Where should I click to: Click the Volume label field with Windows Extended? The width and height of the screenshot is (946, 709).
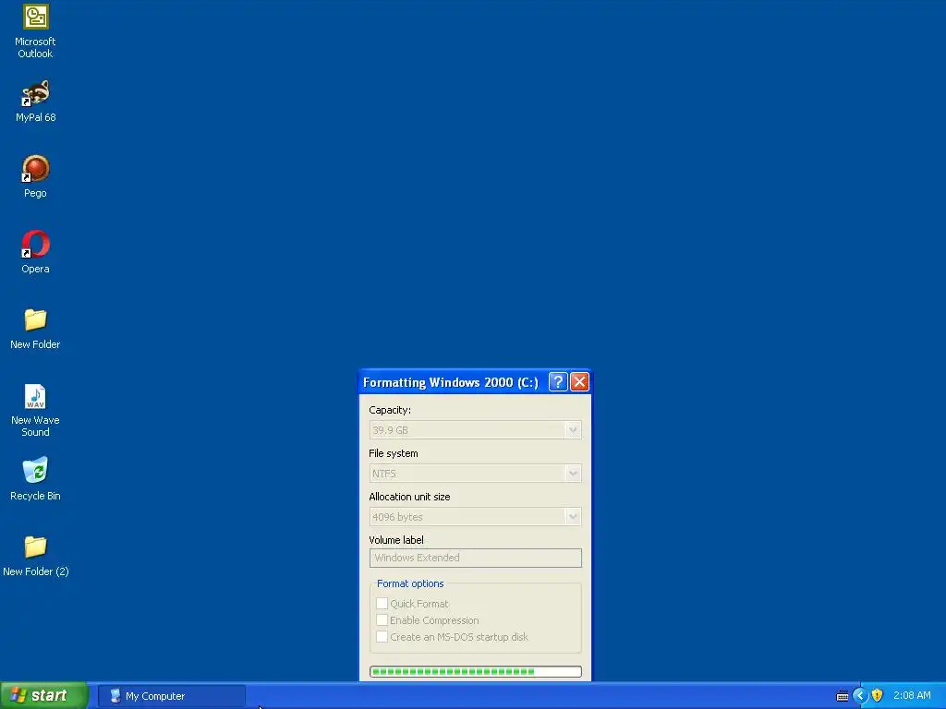pos(476,558)
